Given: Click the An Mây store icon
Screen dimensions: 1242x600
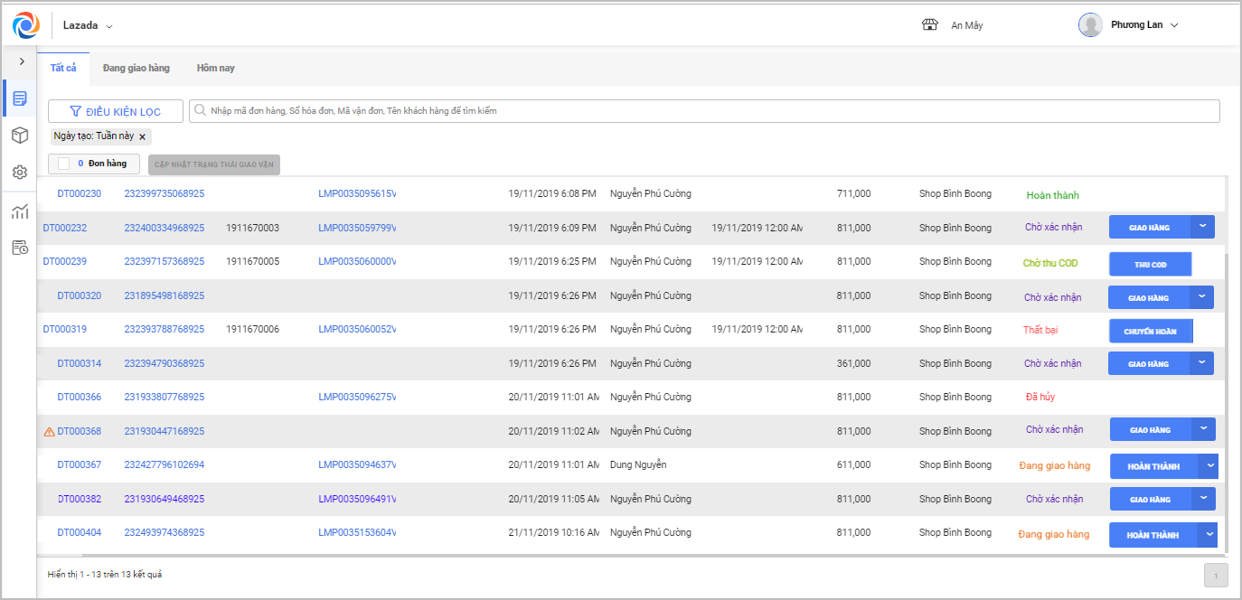Looking at the screenshot, I should coord(930,25).
